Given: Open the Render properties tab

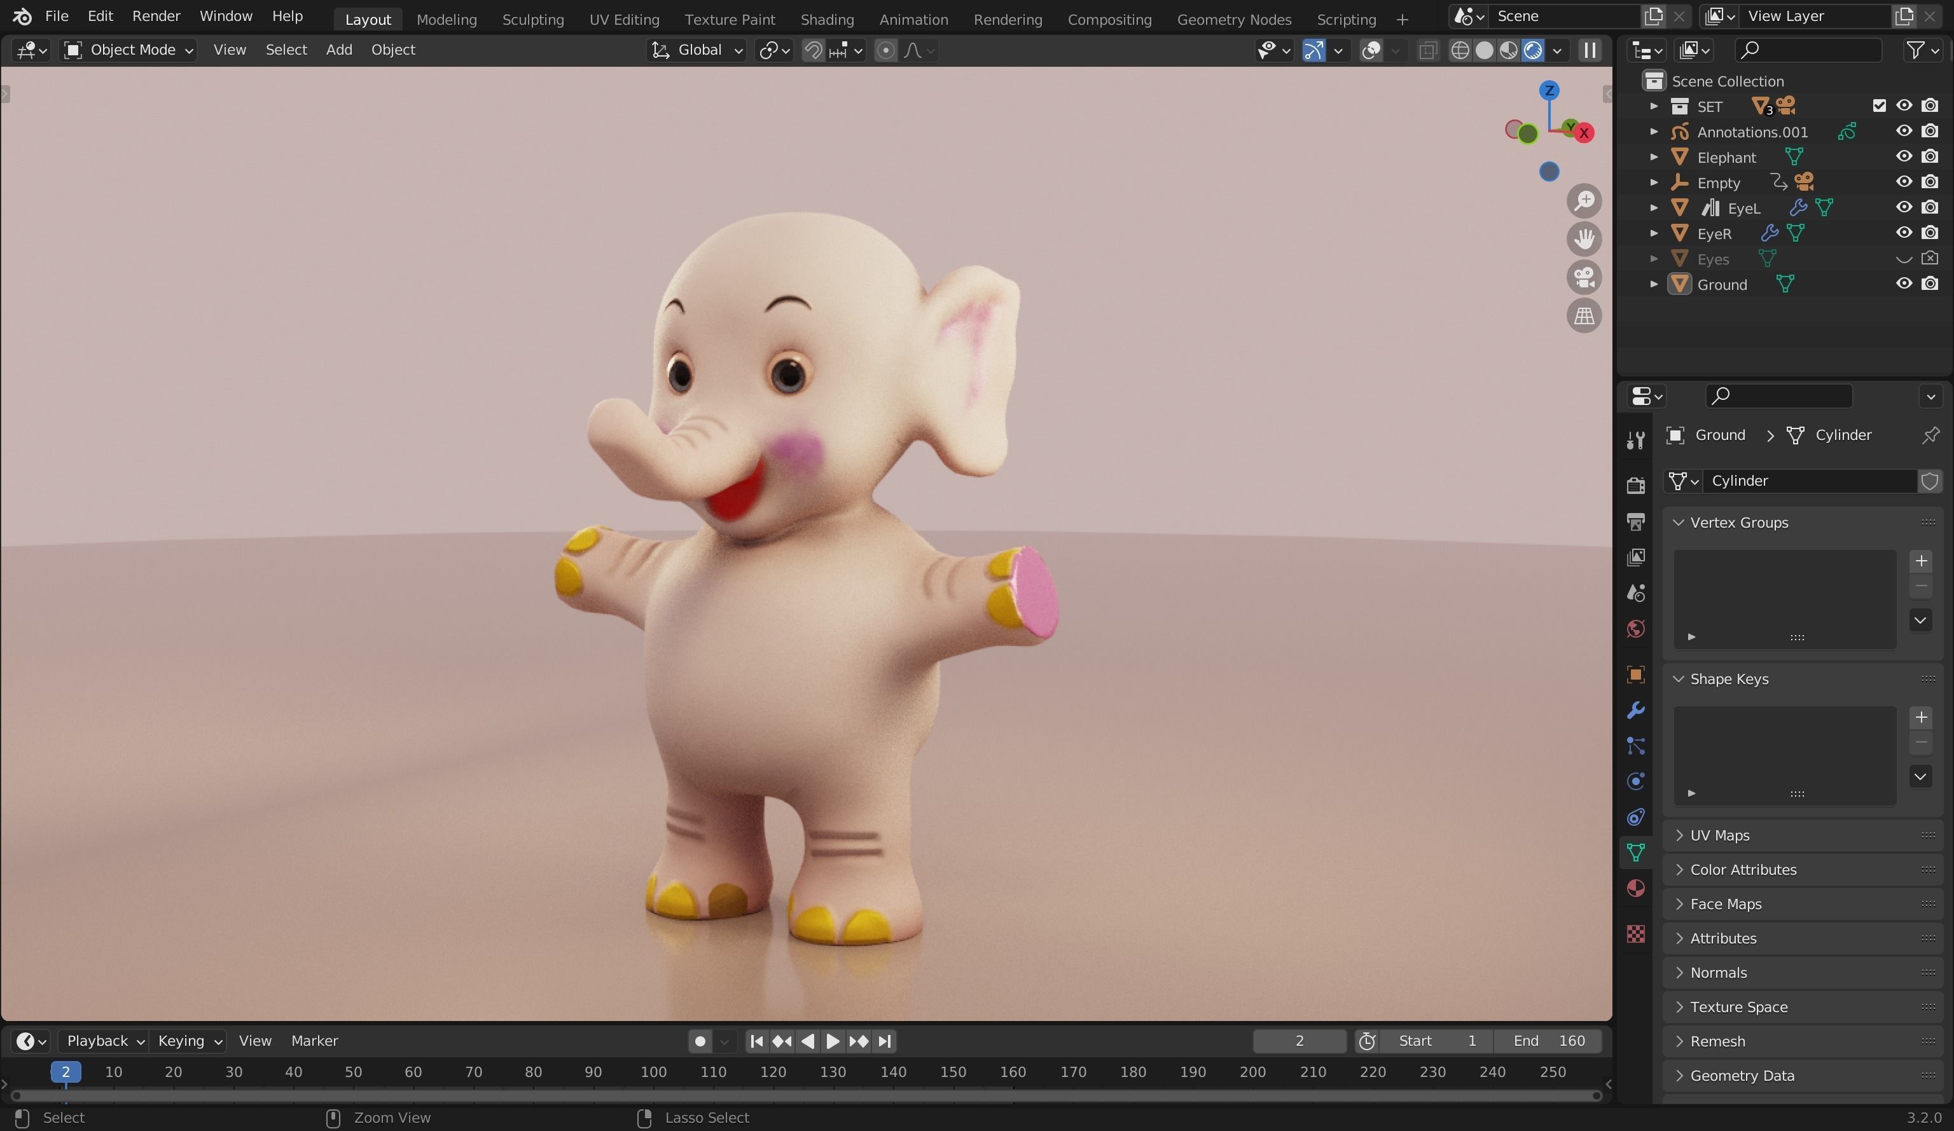Looking at the screenshot, I should pos(1635,485).
